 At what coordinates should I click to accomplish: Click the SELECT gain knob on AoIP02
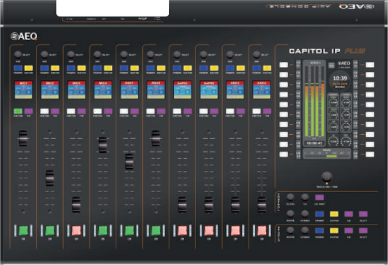tap(203, 54)
